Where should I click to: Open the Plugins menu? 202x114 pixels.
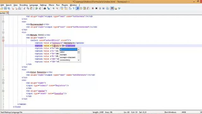click(x=65, y=5)
